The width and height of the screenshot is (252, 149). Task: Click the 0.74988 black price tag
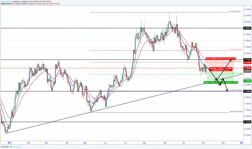coord(247,91)
